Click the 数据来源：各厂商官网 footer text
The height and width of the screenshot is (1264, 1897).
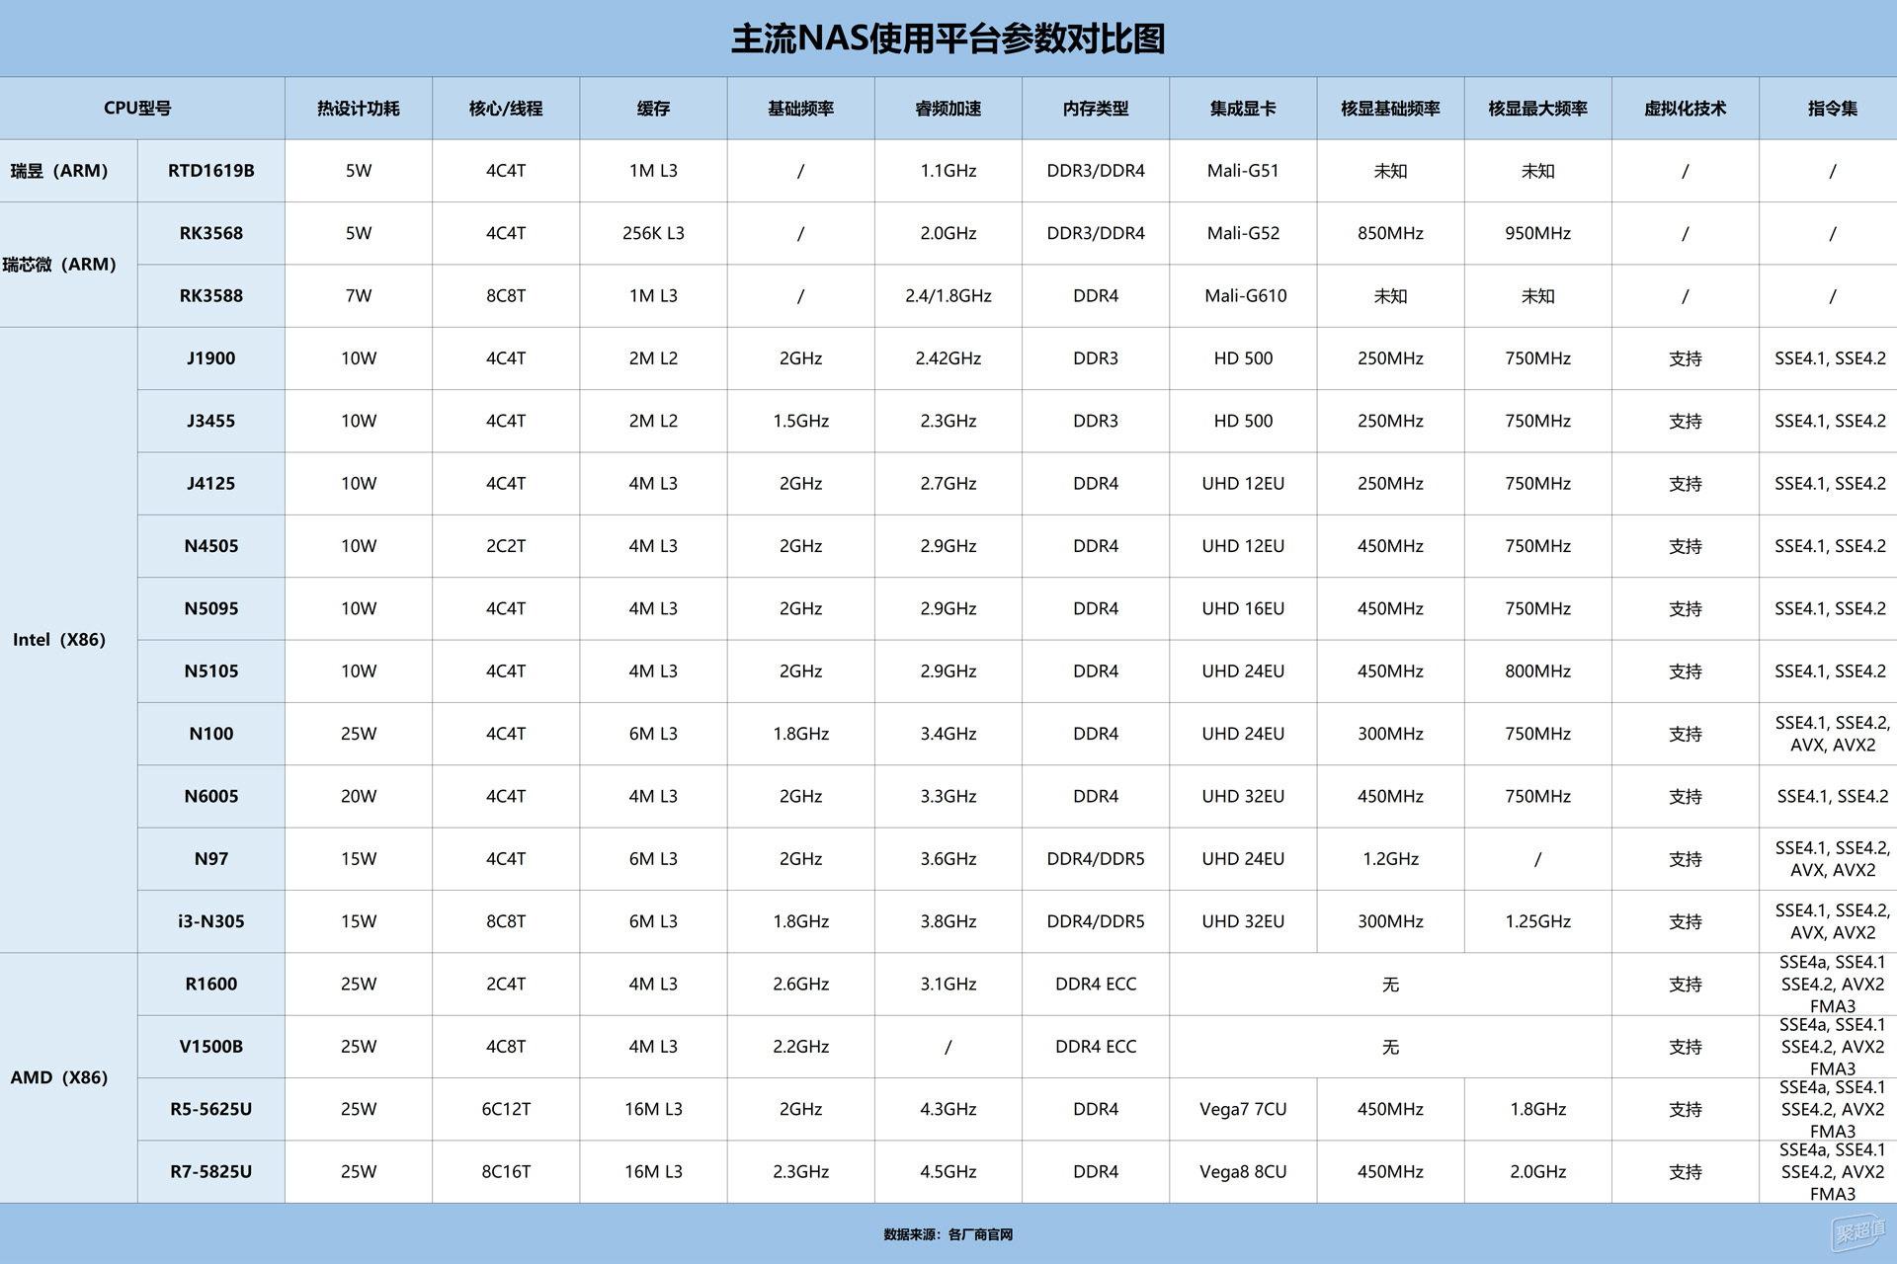pyautogui.click(x=948, y=1234)
